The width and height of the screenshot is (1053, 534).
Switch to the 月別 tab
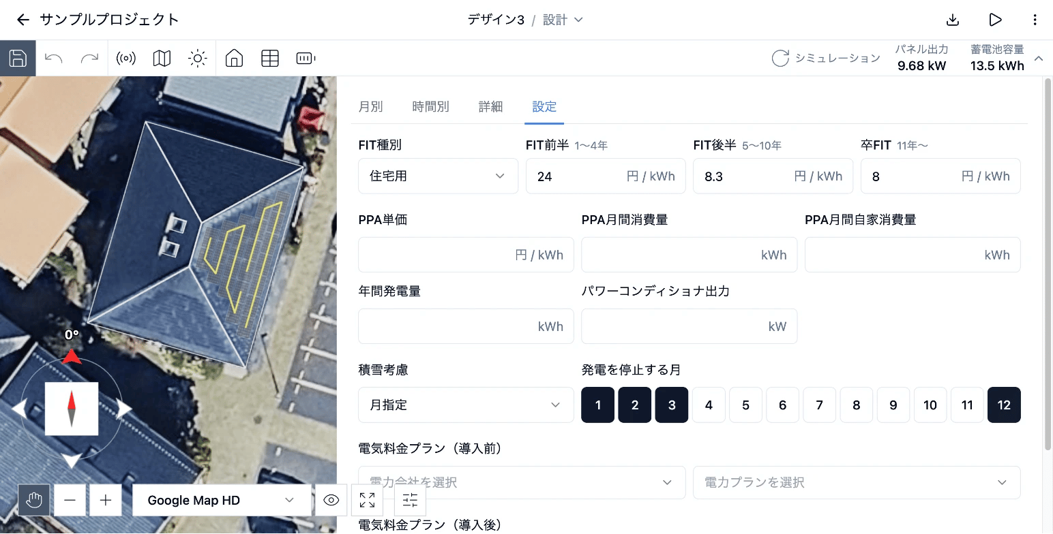click(370, 106)
